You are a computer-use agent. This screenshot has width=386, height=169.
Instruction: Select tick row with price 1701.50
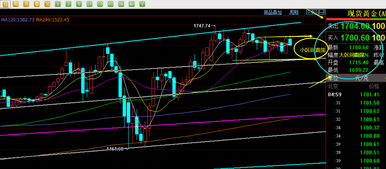[x=356, y=103]
